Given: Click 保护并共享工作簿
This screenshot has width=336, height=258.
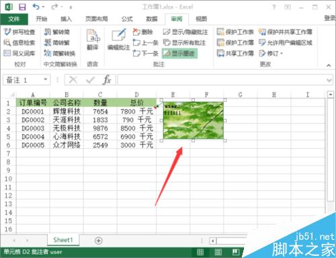Looking at the screenshot, I should (286, 32).
